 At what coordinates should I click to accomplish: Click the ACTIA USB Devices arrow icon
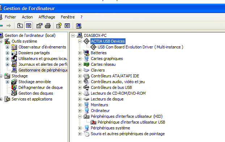click(86, 41)
